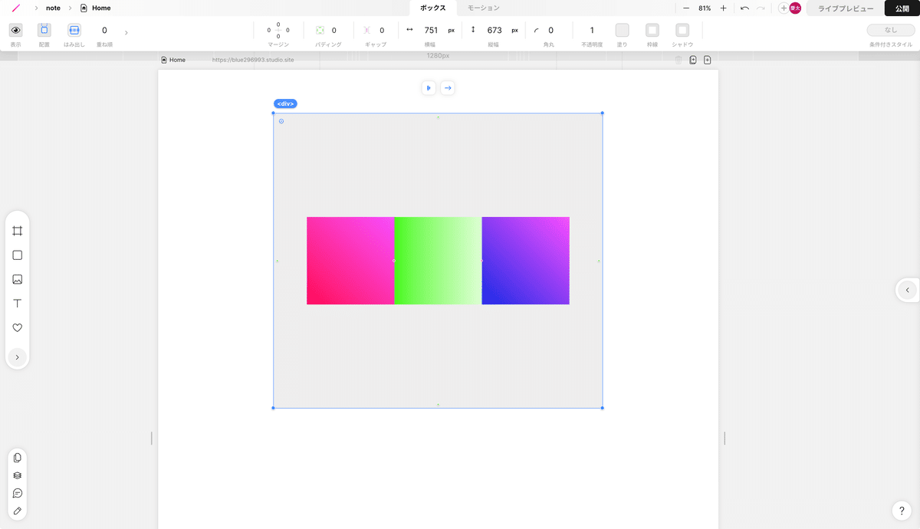
Task: Switch to the ボックス tab
Action: (433, 8)
